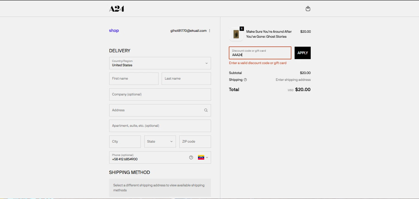This screenshot has width=419, height=199.
Task: Click the Address input field
Action: point(160,110)
